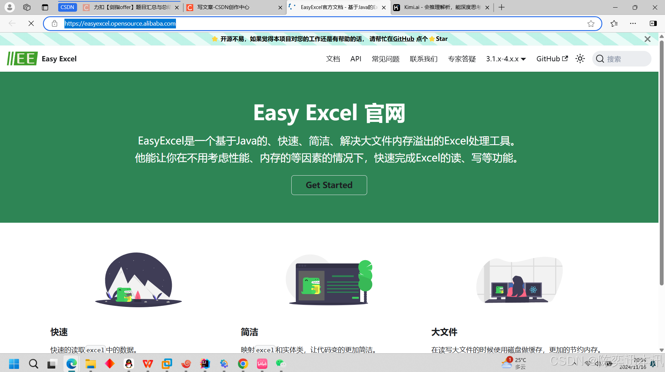The image size is (665, 372).
Task: Open the 专家答疑 navigation item
Action: 462,59
